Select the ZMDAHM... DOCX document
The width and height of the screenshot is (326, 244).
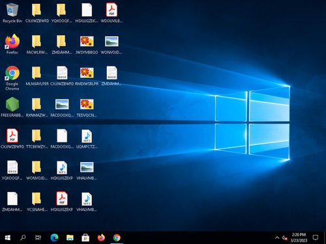(111, 75)
